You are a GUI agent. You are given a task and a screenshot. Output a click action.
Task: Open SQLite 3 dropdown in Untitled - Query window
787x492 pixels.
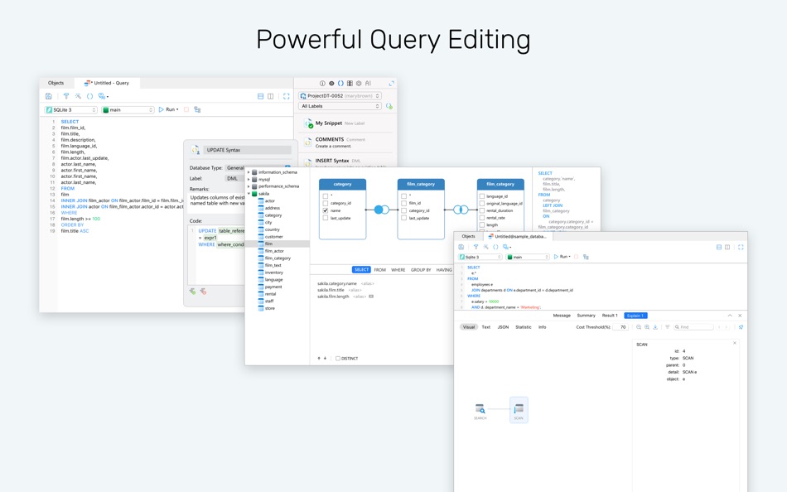pos(70,109)
